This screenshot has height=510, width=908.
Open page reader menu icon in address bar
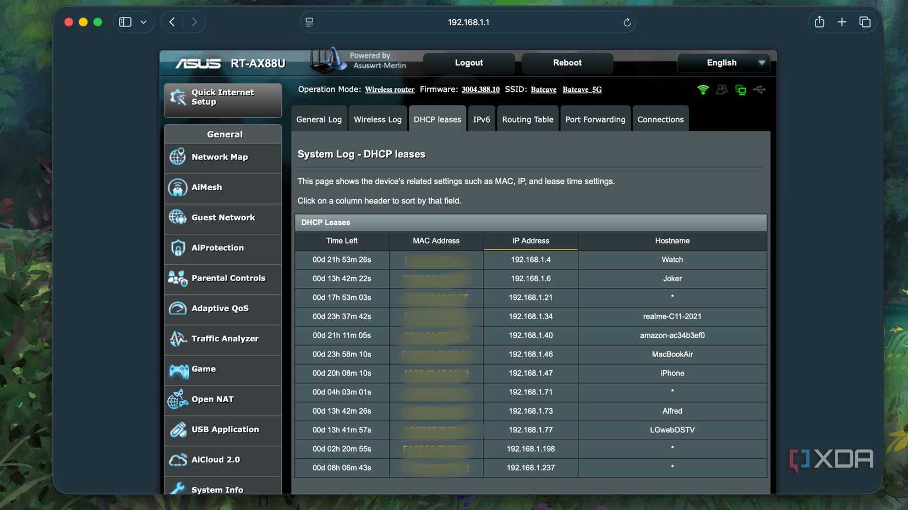point(309,22)
